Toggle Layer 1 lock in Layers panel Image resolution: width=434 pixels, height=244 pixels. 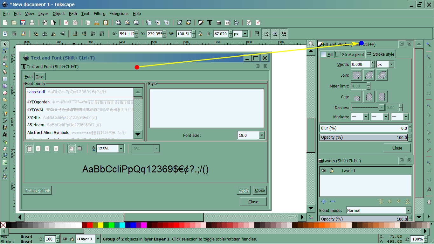(x=332, y=171)
